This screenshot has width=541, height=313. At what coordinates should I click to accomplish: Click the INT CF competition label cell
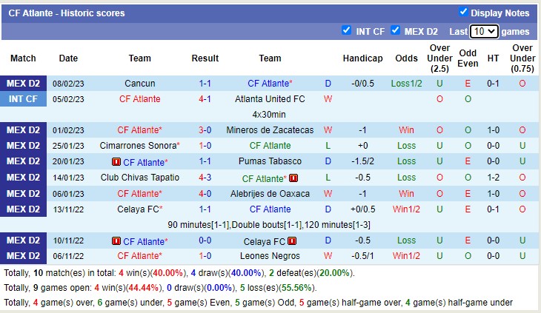coord(23,98)
